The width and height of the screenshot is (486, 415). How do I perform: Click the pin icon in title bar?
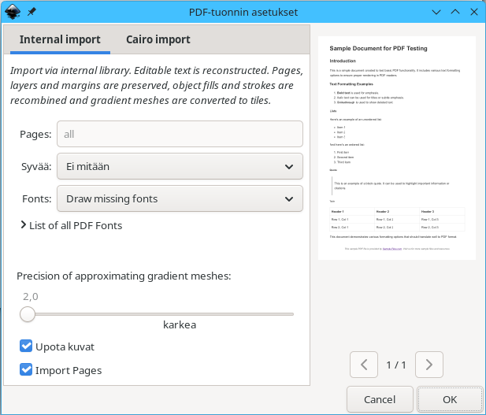point(32,13)
